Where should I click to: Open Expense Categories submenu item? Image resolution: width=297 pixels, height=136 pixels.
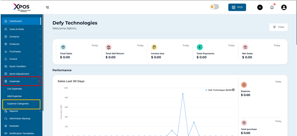(x=18, y=104)
